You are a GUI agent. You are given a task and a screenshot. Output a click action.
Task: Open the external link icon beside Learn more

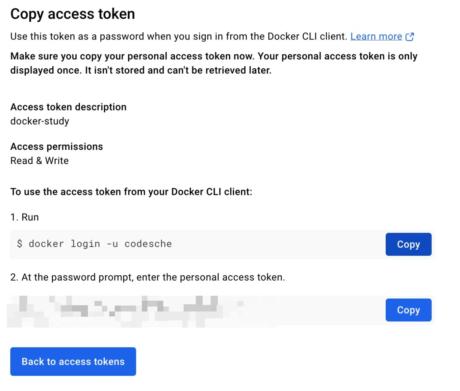pyautogui.click(x=410, y=36)
